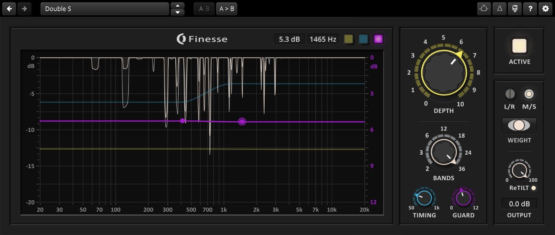Screen dimensions: 555x235
Task: Select next preset with down arrow
Action: click(178, 12)
